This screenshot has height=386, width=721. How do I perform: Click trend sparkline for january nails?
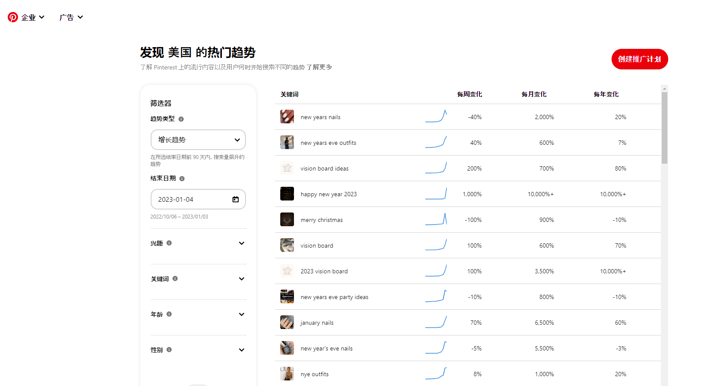(x=436, y=322)
